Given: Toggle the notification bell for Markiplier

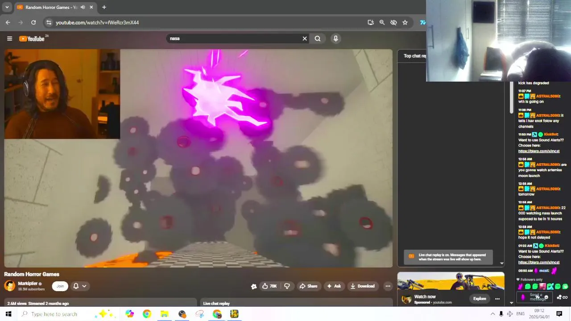Looking at the screenshot, I should point(76,286).
